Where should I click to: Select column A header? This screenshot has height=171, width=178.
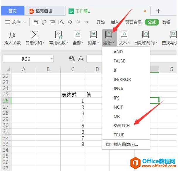pyautogui.click(x=24, y=69)
